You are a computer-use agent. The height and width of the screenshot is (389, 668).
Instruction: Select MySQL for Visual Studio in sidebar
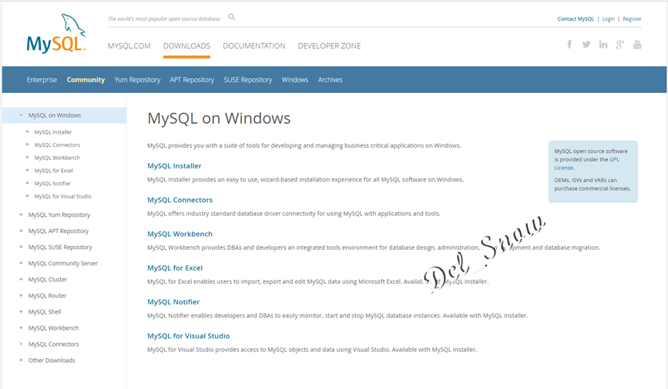point(63,196)
